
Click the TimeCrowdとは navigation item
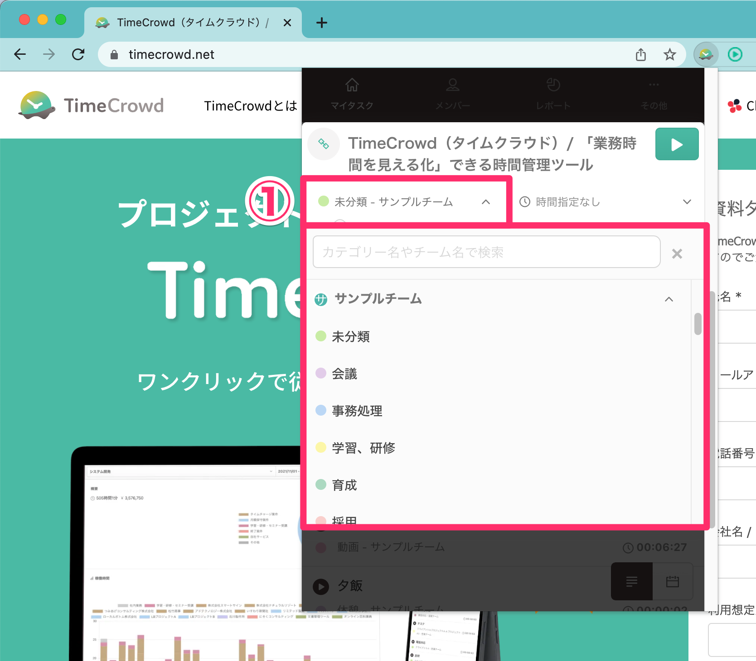251,105
